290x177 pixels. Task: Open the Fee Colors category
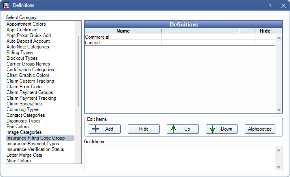pos(18,127)
